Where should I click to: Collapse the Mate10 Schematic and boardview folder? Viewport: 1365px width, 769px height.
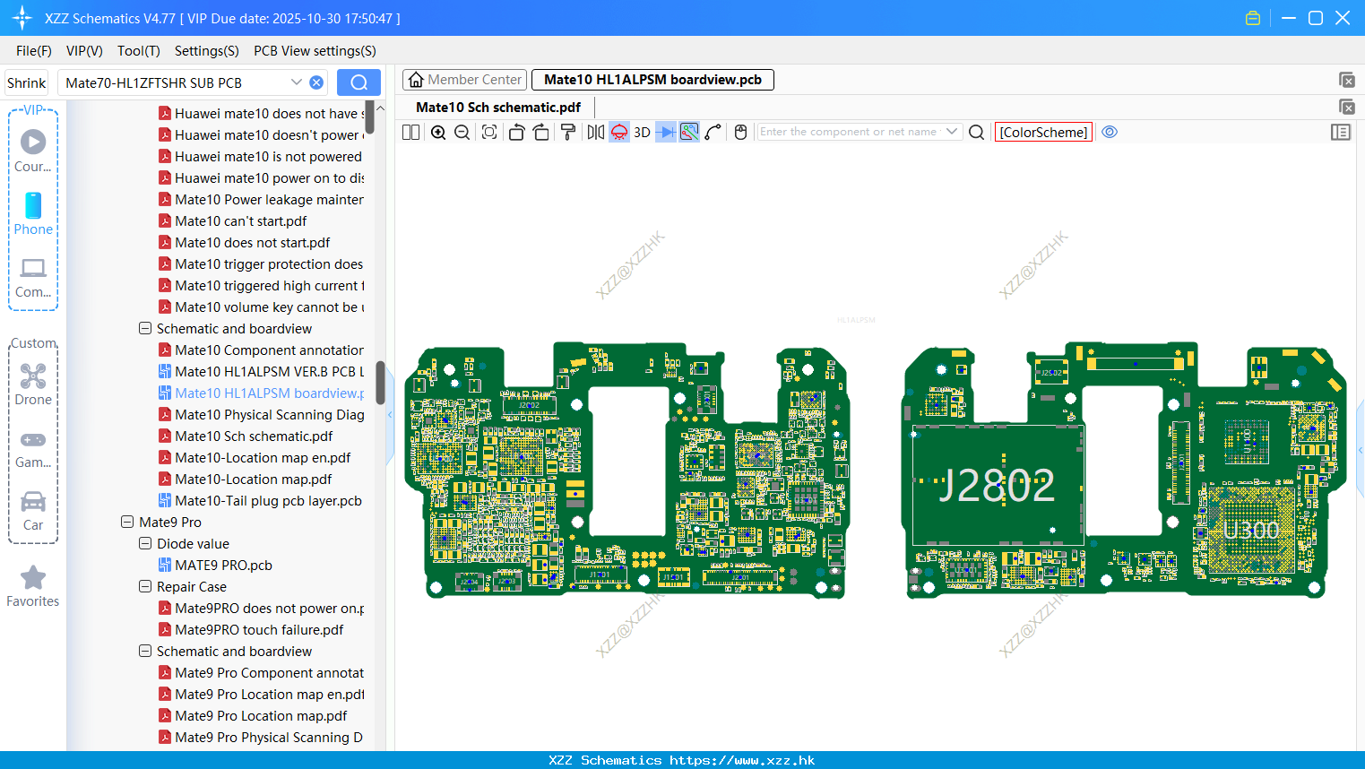145,329
